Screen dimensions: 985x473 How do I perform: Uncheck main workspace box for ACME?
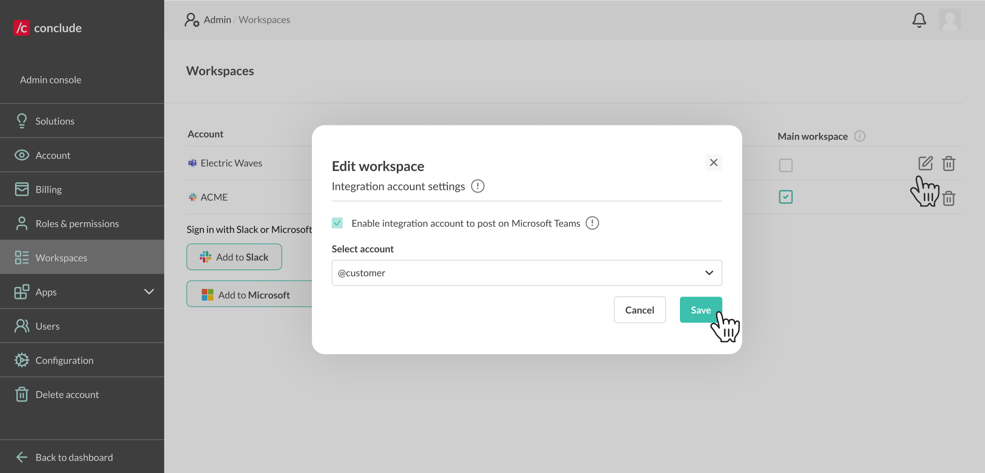(x=786, y=197)
